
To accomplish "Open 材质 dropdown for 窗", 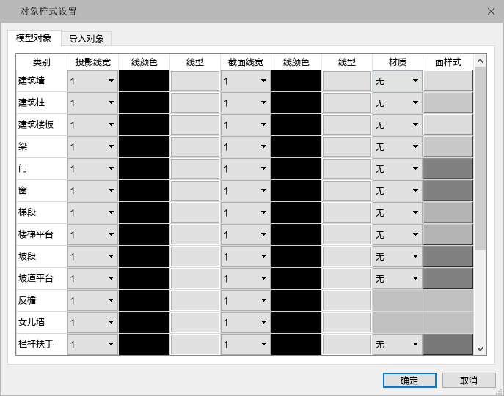I will (398, 190).
